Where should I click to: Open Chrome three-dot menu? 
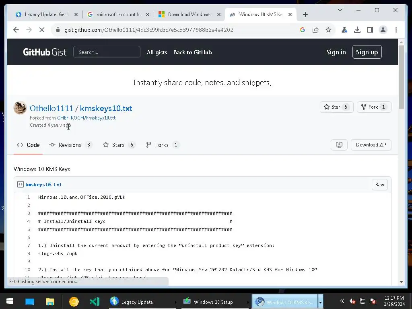(396, 30)
